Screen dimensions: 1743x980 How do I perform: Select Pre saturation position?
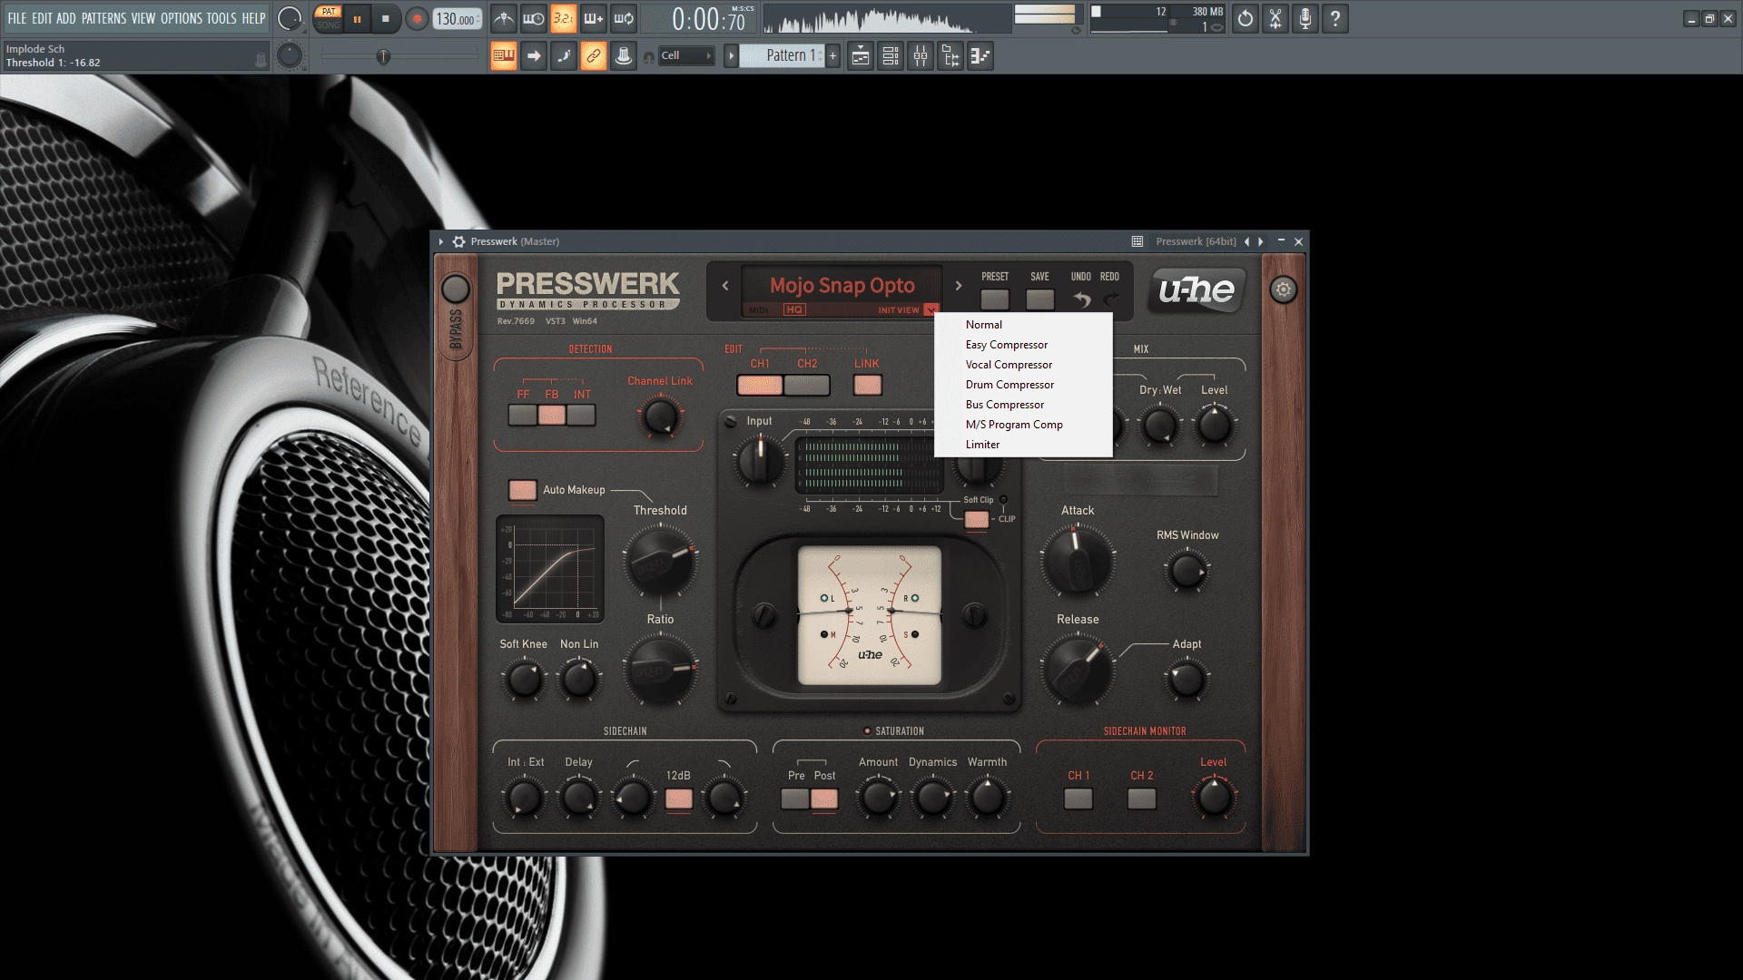click(x=795, y=799)
